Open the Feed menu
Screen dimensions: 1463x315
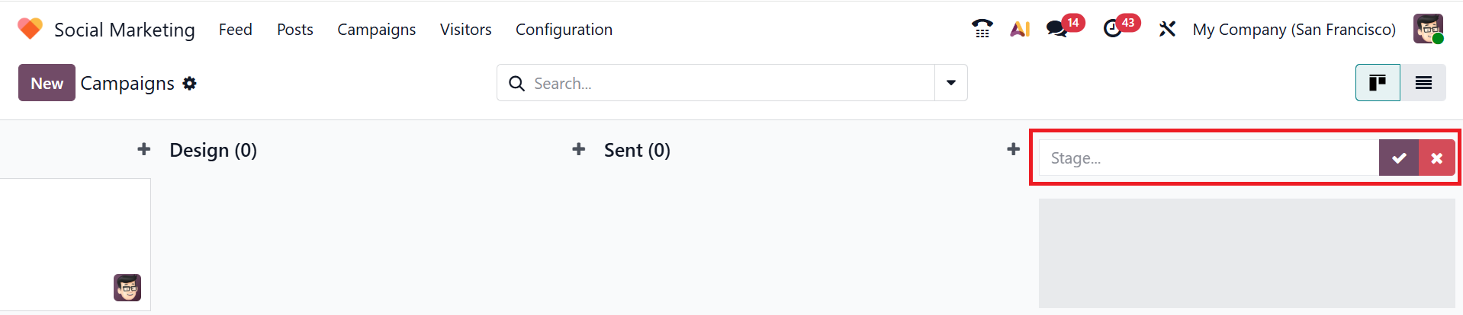235,29
